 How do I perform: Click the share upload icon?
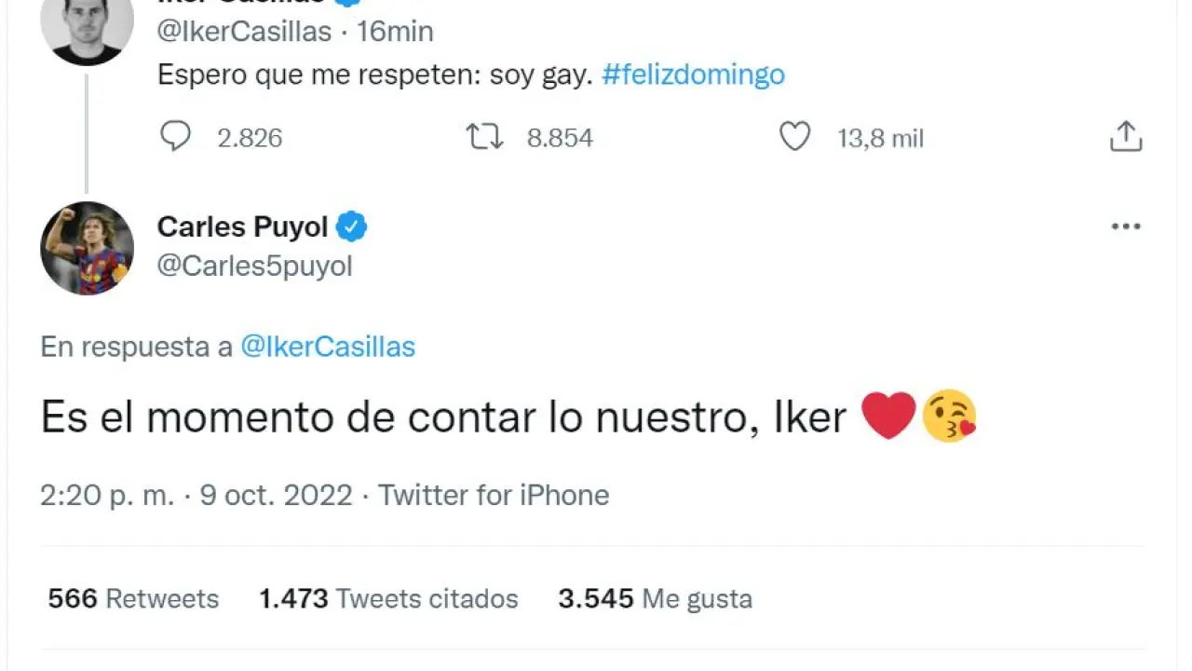click(x=1126, y=137)
